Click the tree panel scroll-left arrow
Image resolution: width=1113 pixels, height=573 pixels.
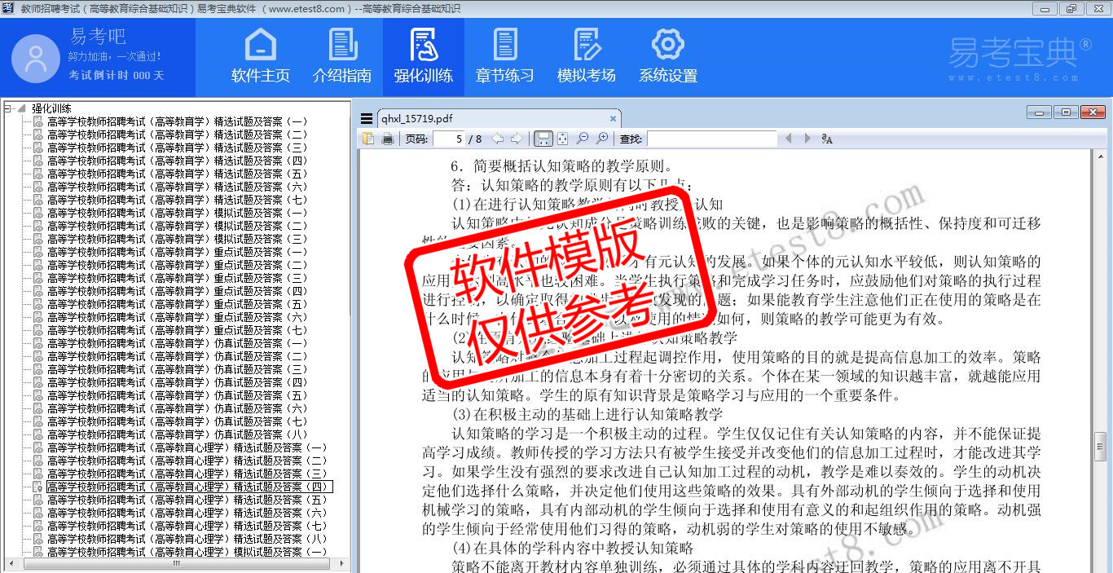click(10, 563)
